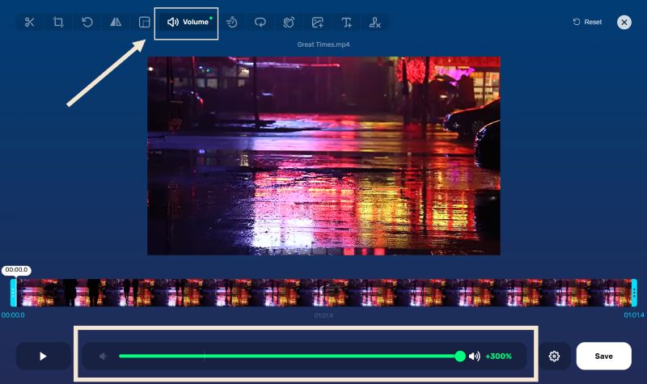Open the Add image tool
Screen dimensions: 647x384
point(318,22)
